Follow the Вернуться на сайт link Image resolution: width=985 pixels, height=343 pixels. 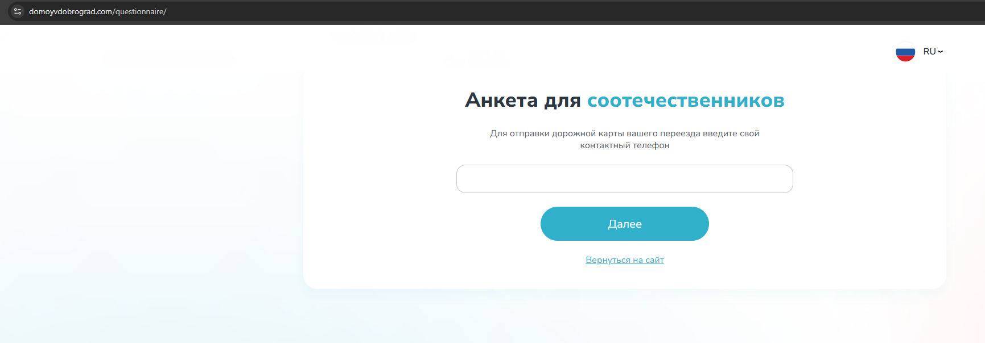(x=625, y=260)
